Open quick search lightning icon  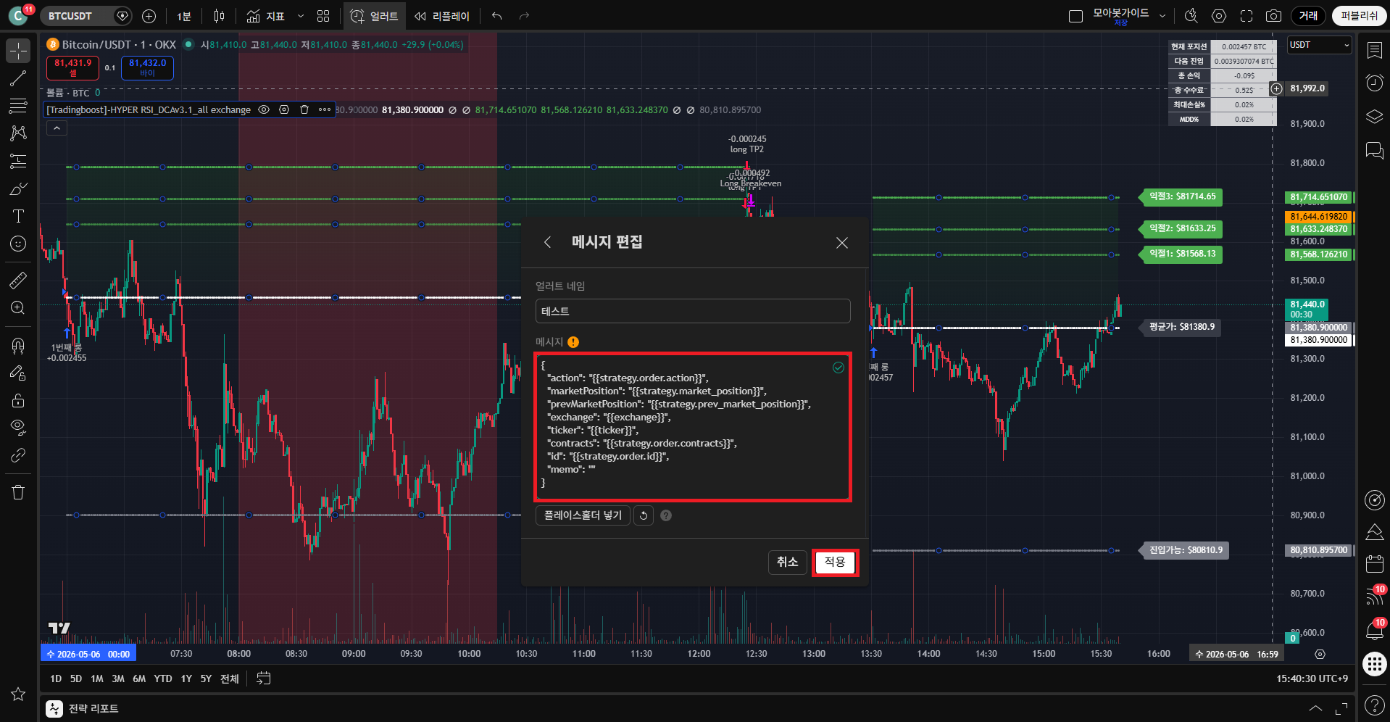(1191, 16)
